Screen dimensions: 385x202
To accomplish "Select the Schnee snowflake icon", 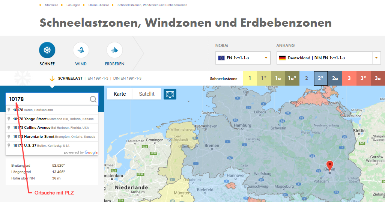I will [x=47, y=50].
